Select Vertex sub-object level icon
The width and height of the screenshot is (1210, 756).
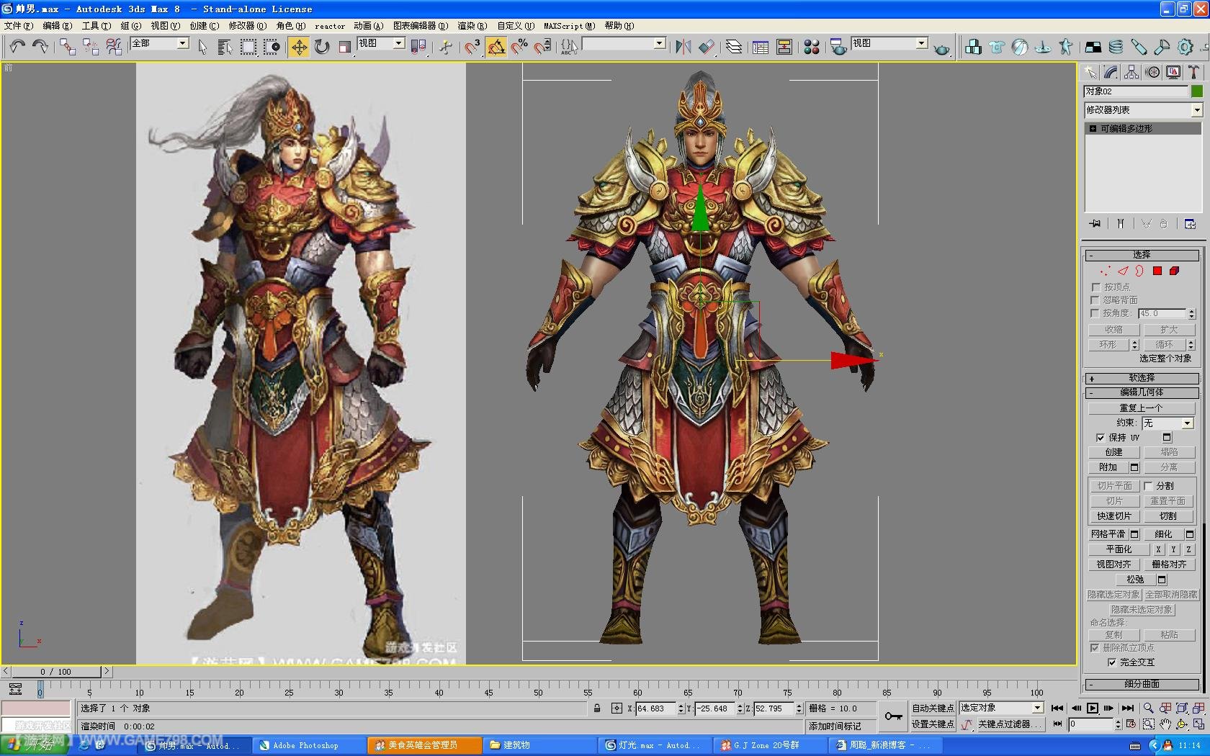(x=1105, y=271)
